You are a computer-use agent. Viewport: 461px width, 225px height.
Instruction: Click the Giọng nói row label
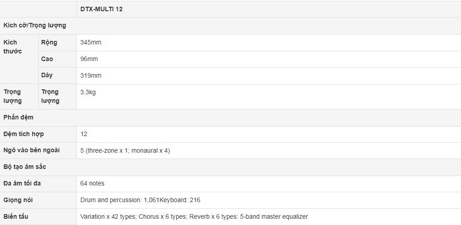point(18,200)
